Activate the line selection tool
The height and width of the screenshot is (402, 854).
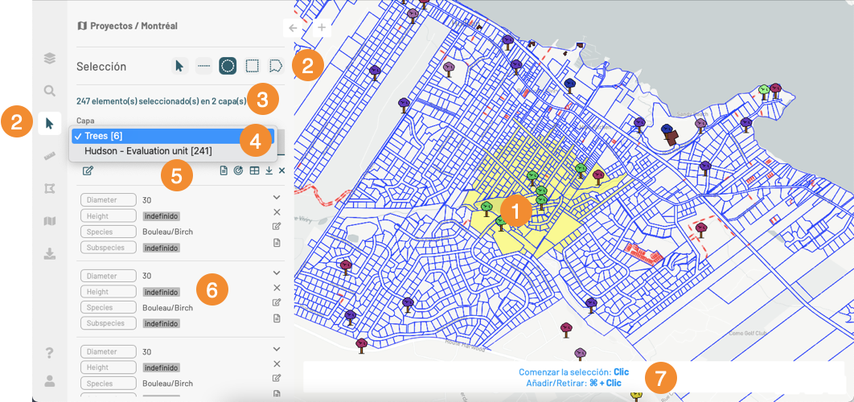pos(203,67)
